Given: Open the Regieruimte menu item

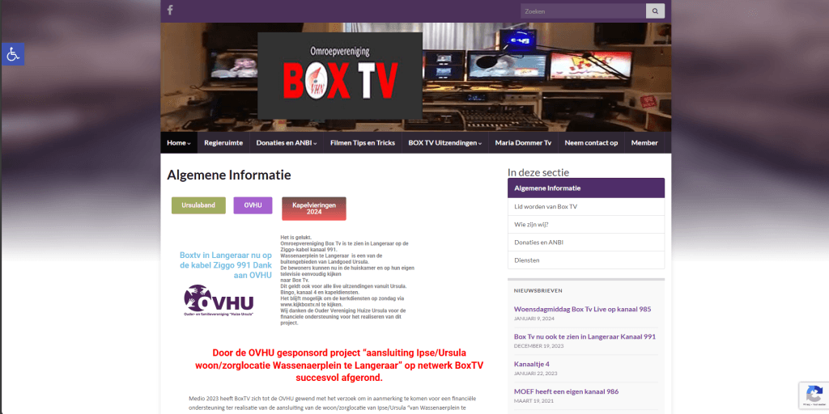Looking at the screenshot, I should pyautogui.click(x=223, y=143).
